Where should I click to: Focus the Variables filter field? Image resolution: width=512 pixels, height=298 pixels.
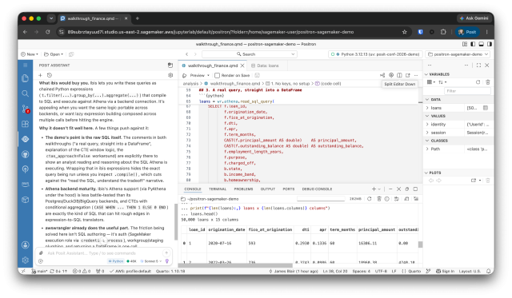pos(467,91)
